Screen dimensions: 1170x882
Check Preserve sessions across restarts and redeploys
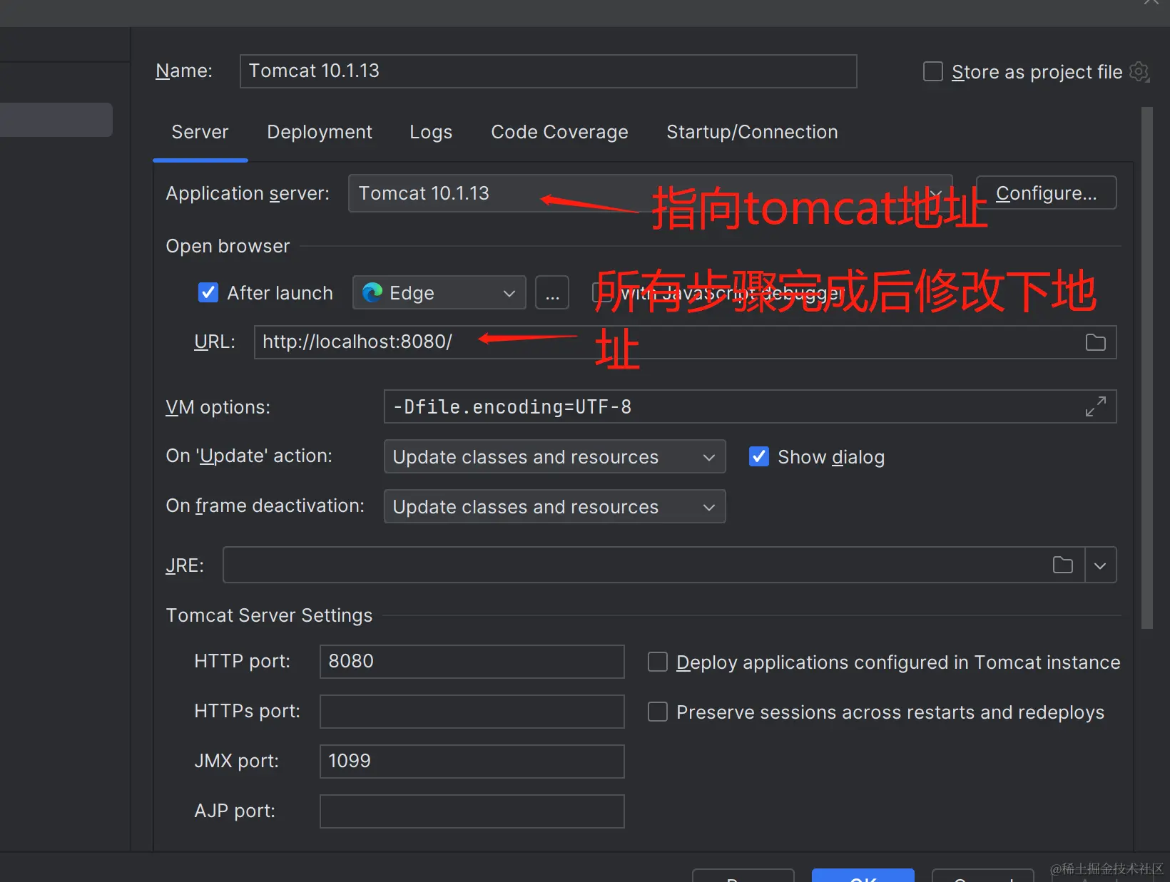click(x=657, y=712)
